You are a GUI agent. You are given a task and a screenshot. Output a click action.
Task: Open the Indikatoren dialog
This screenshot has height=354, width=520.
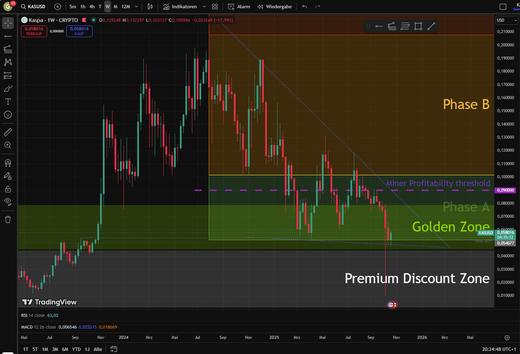click(180, 6)
